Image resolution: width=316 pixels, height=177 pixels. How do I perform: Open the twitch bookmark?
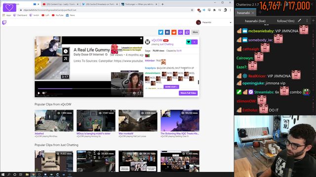[34, 15]
